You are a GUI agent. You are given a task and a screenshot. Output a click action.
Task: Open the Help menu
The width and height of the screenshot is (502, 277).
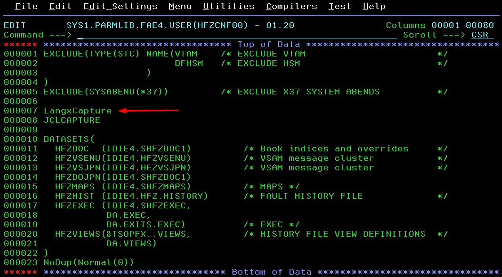(x=374, y=7)
